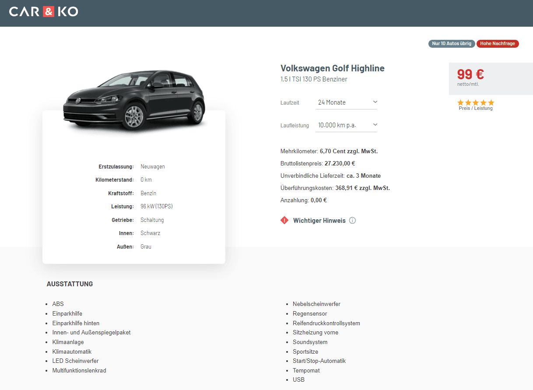This screenshot has height=390, width=533.
Task: Click the 1,5 l TSI 130 PS Benziner subtitle
Action: pos(314,79)
